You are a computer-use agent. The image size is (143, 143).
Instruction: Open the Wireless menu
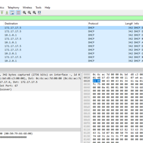27,8
